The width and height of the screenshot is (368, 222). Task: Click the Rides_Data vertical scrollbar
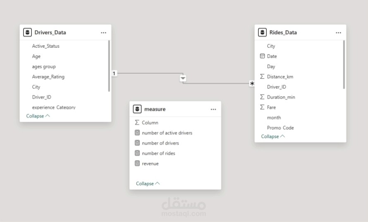click(344, 64)
